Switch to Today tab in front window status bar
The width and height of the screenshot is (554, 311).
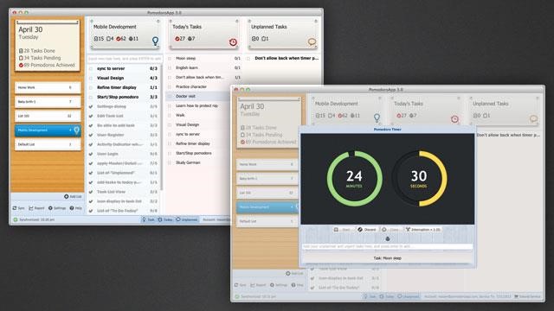click(x=387, y=296)
